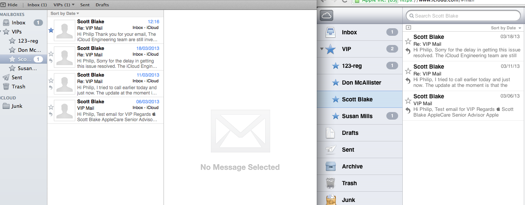Open Drafts folder in iCloud sidebar
Viewport: 525px width, 205px height.
click(x=360, y=133)
